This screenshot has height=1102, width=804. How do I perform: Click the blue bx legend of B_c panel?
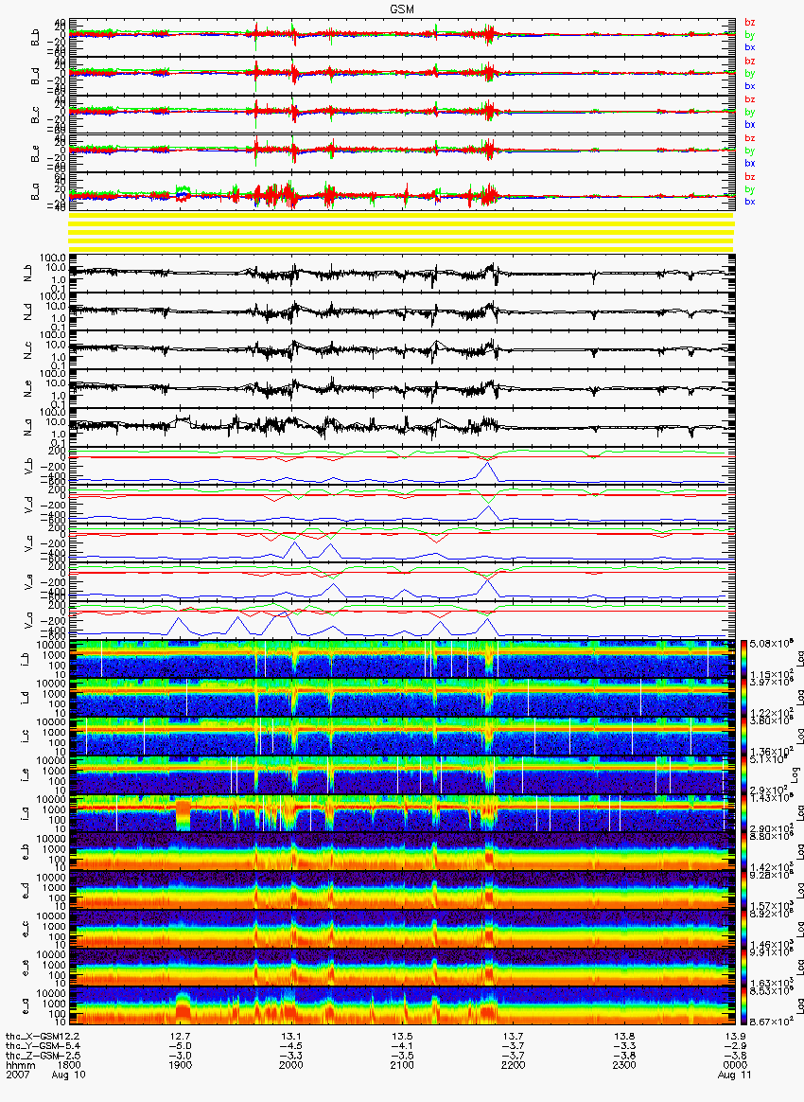coord(750,124)
